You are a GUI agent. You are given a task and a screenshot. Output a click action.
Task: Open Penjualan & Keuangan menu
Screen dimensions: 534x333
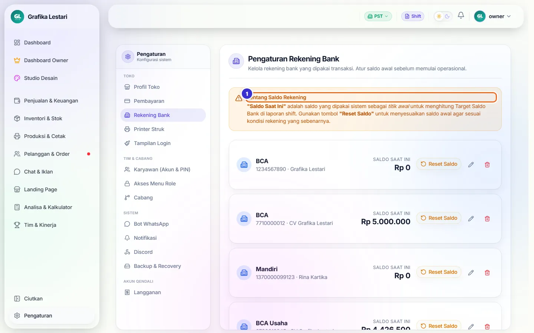click(x=52, y=101)
